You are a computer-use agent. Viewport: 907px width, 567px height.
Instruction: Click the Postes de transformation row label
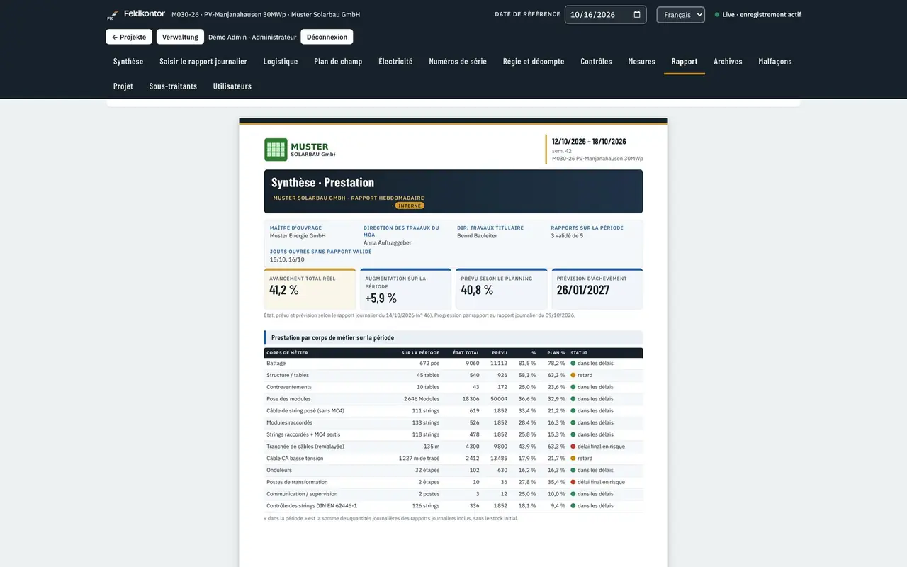coord(297,482)
